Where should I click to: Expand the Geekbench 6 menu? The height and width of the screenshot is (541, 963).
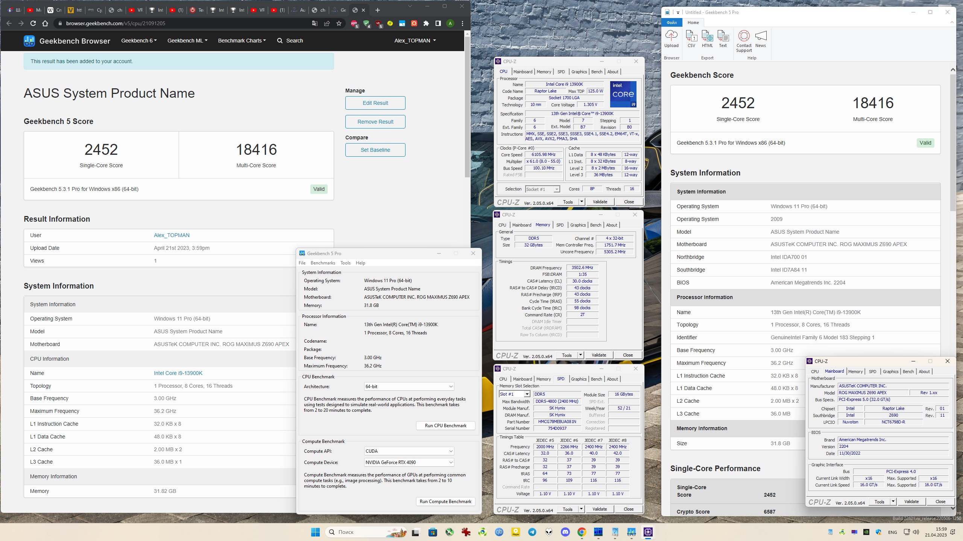(139, 41)
